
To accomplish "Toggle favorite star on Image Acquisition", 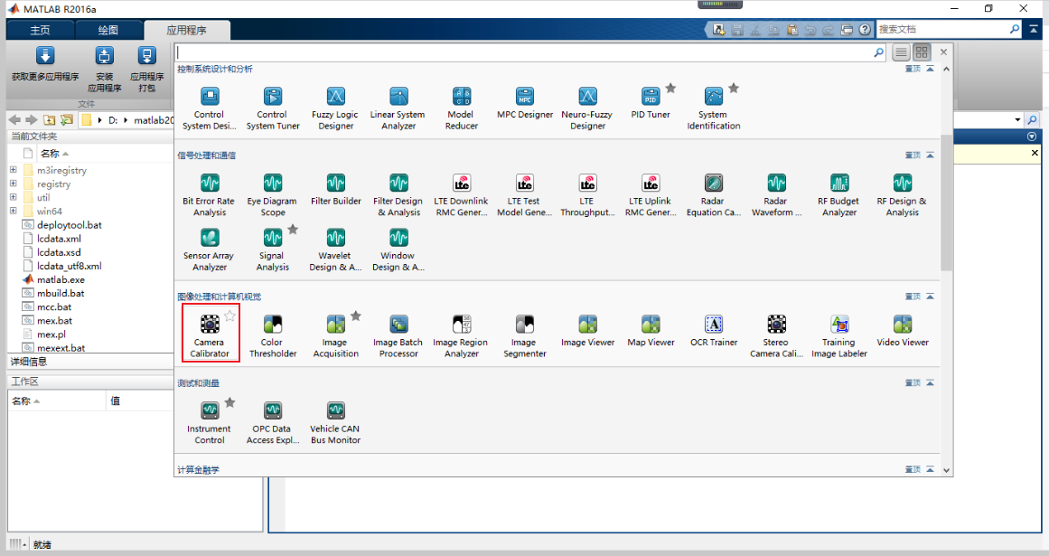I will (x=356, y=316).
